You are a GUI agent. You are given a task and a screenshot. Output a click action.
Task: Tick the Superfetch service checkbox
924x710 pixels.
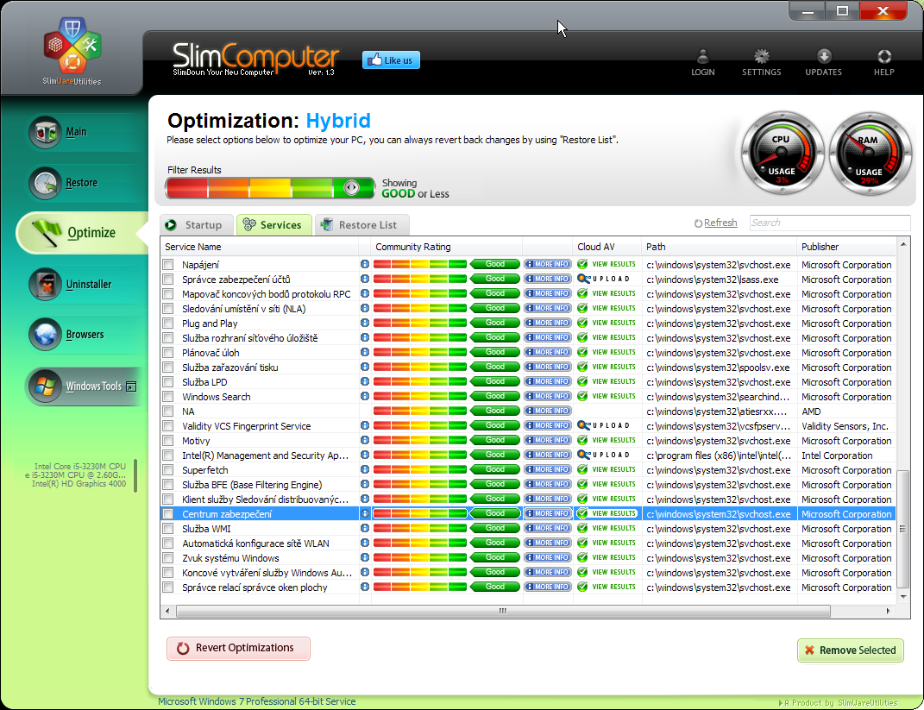[168, 470]
